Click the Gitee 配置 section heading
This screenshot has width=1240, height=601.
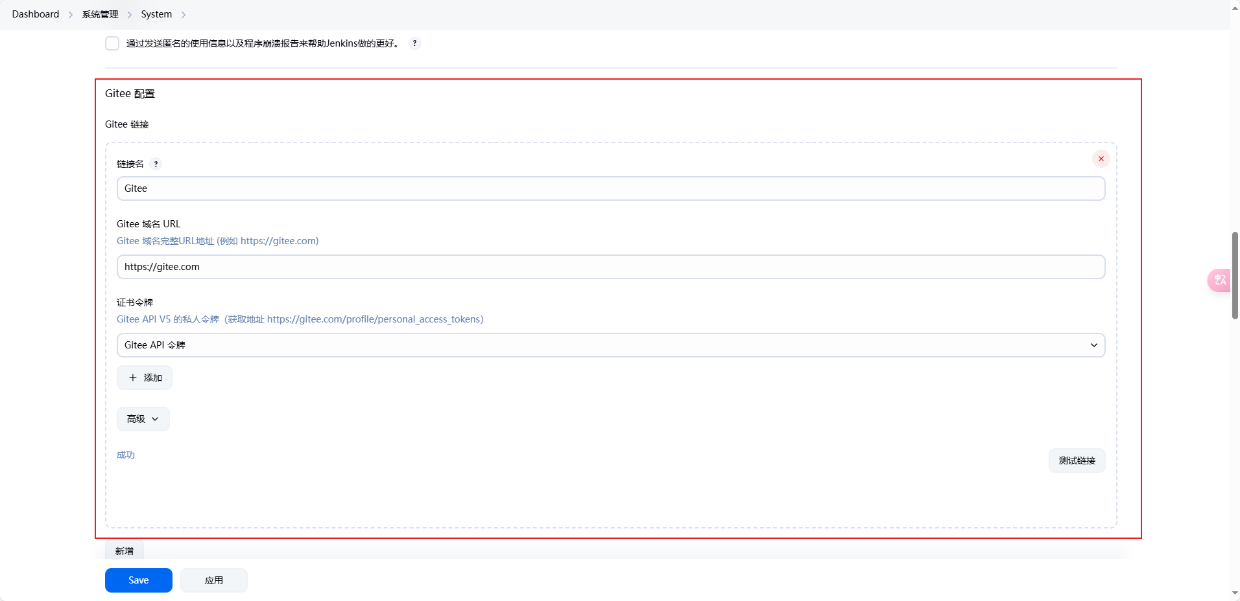click(130, 93)
